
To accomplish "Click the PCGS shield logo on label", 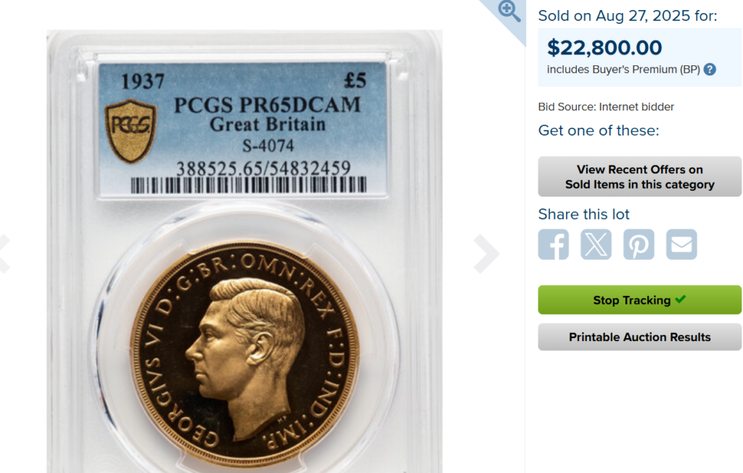I will (131, 131).
